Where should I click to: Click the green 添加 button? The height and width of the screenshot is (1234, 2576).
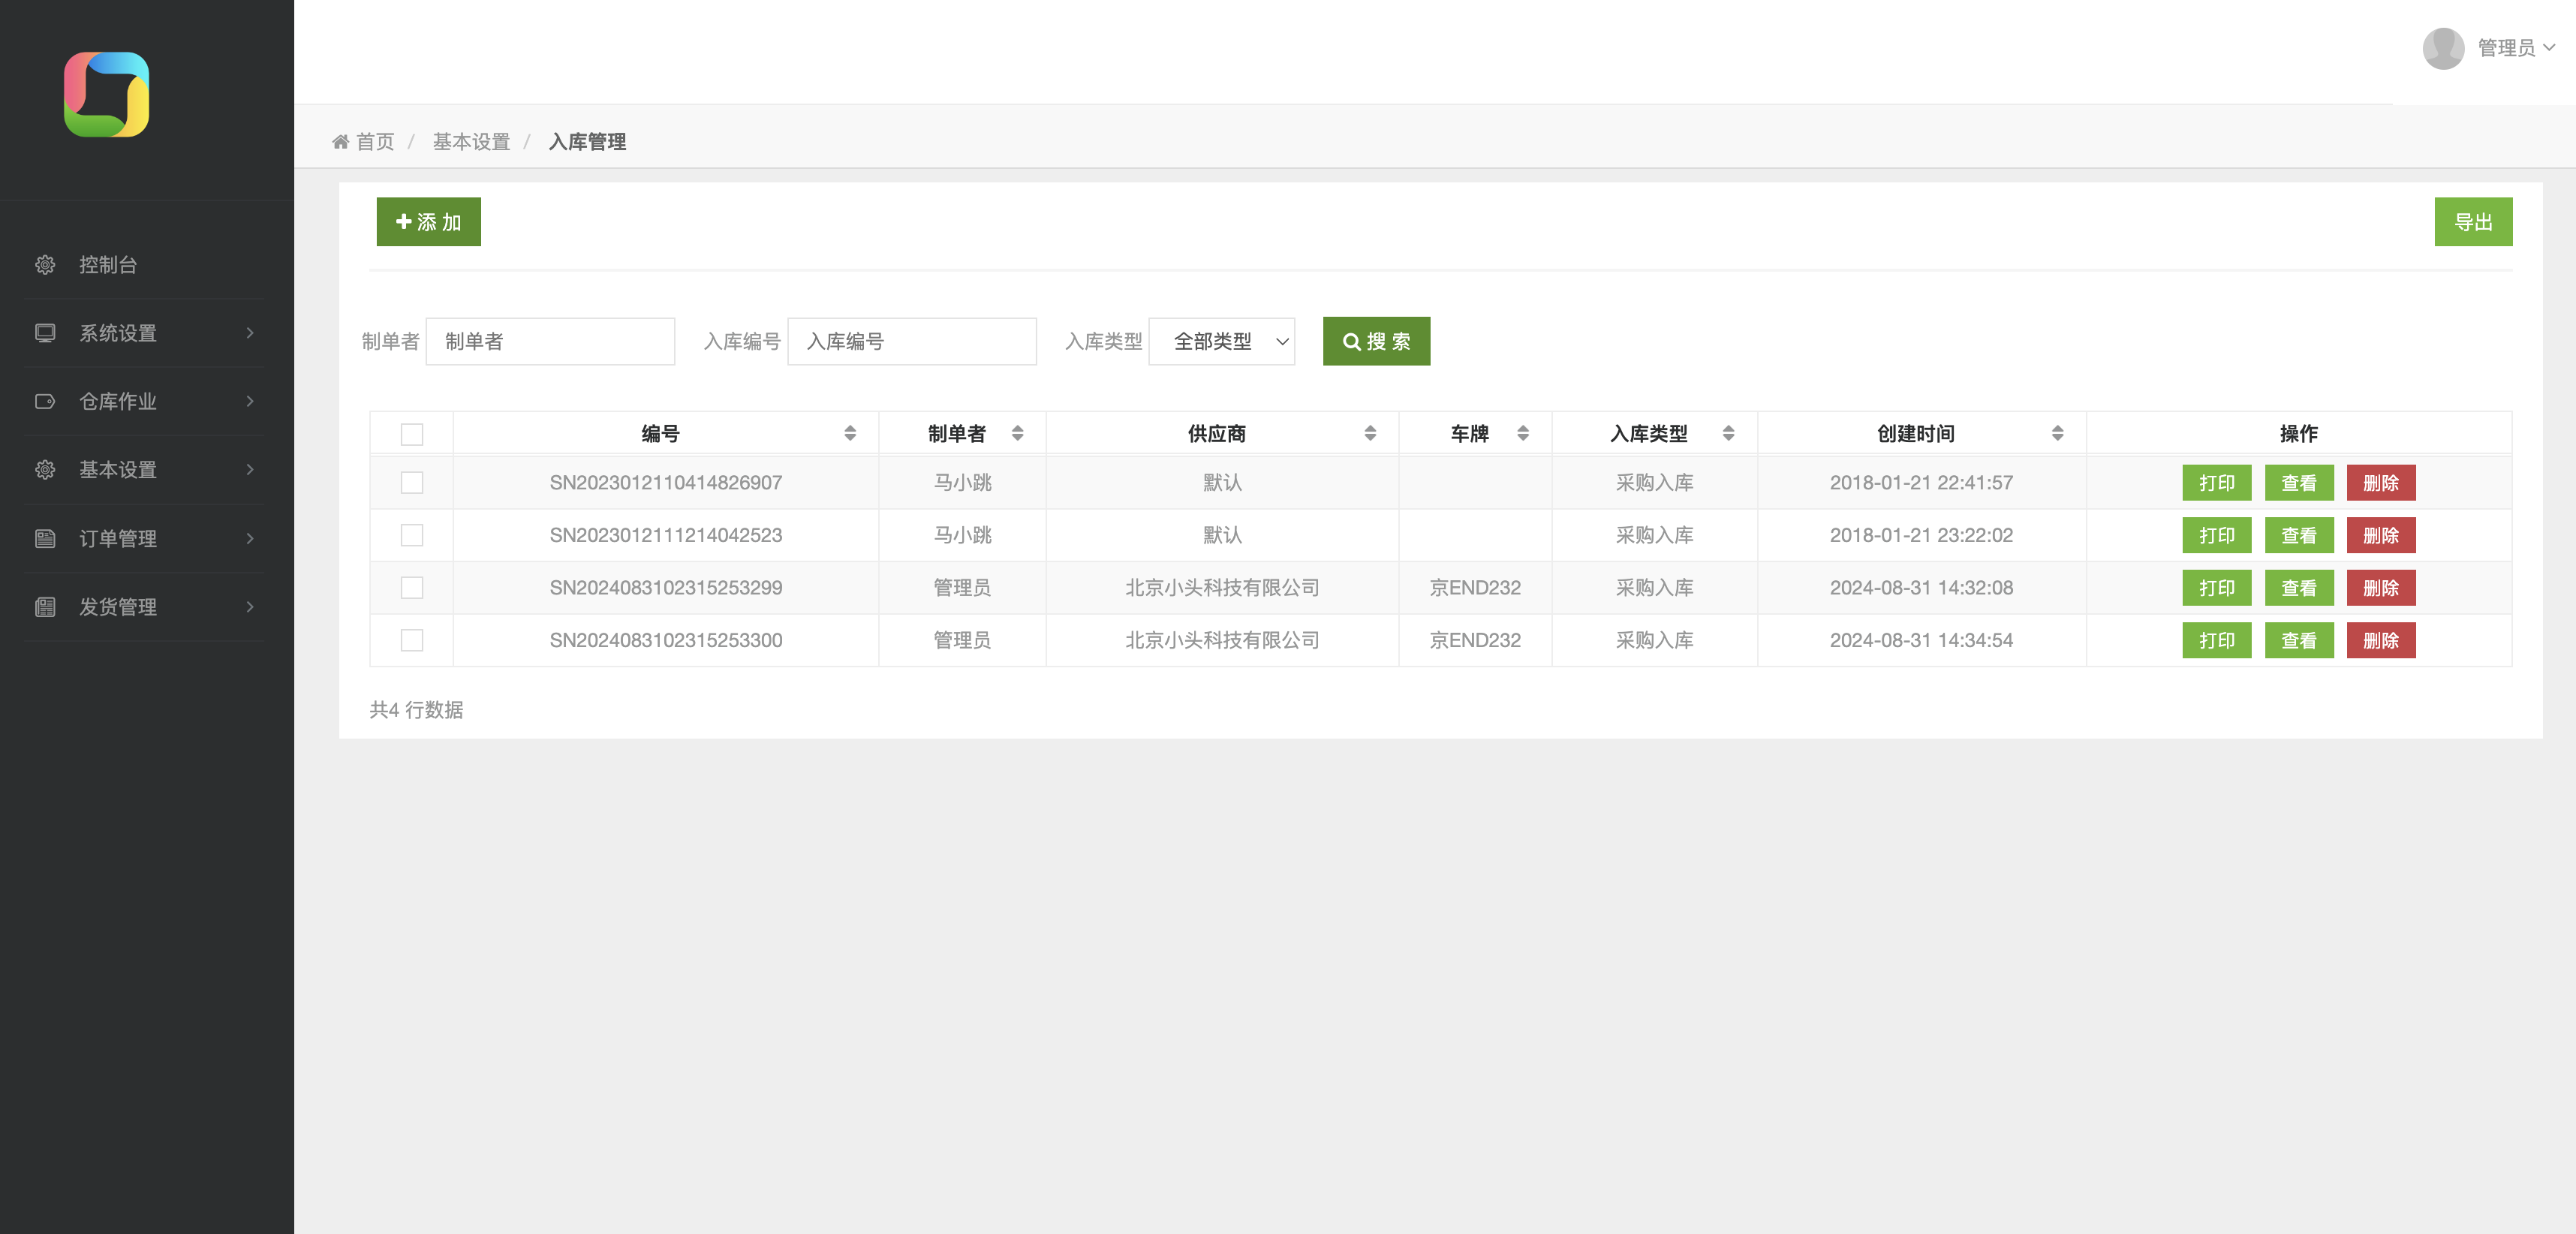click(428, 221)
